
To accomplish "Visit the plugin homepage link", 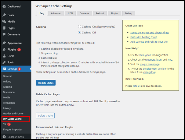I will point(150,64).
